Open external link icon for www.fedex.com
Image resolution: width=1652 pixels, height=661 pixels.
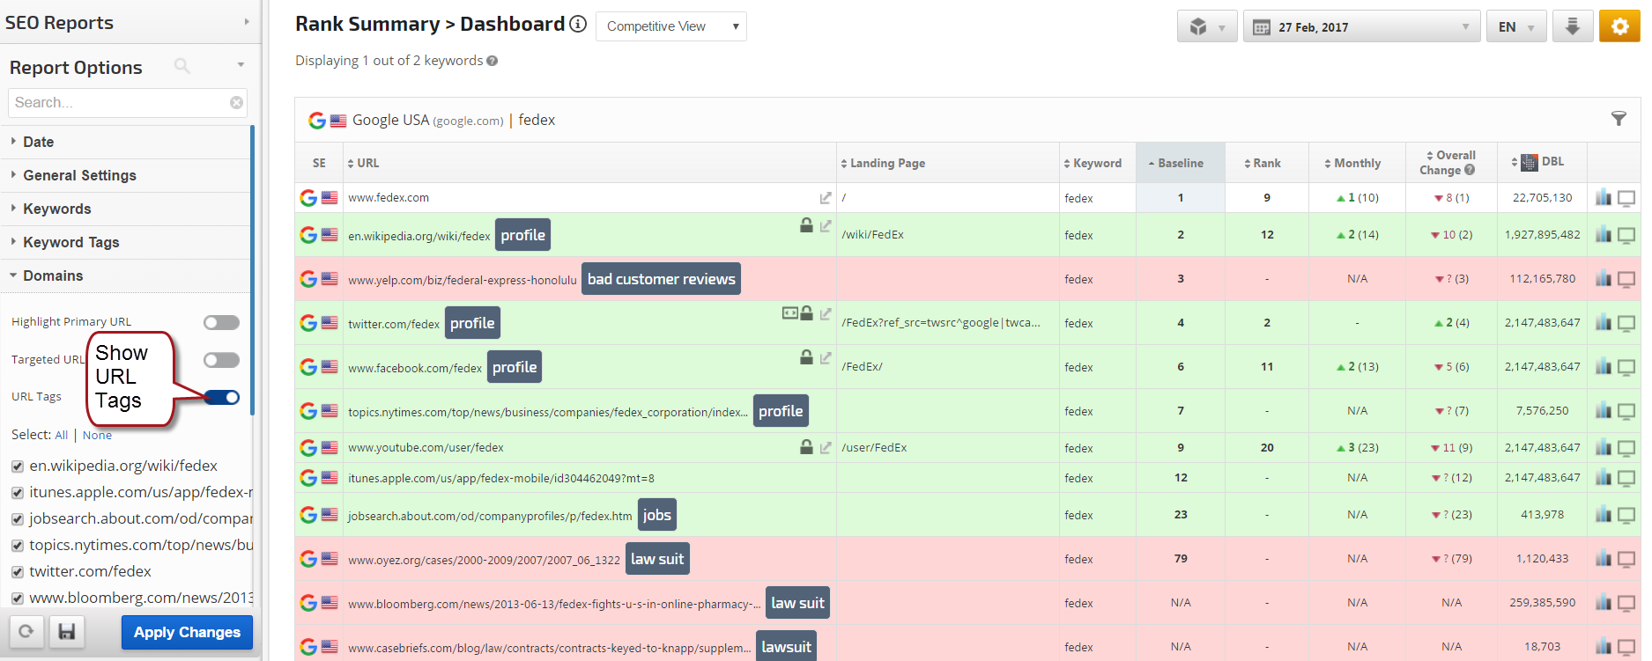click(826, 198)
